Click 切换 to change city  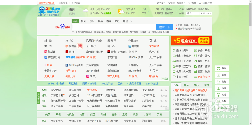[72, 14]
